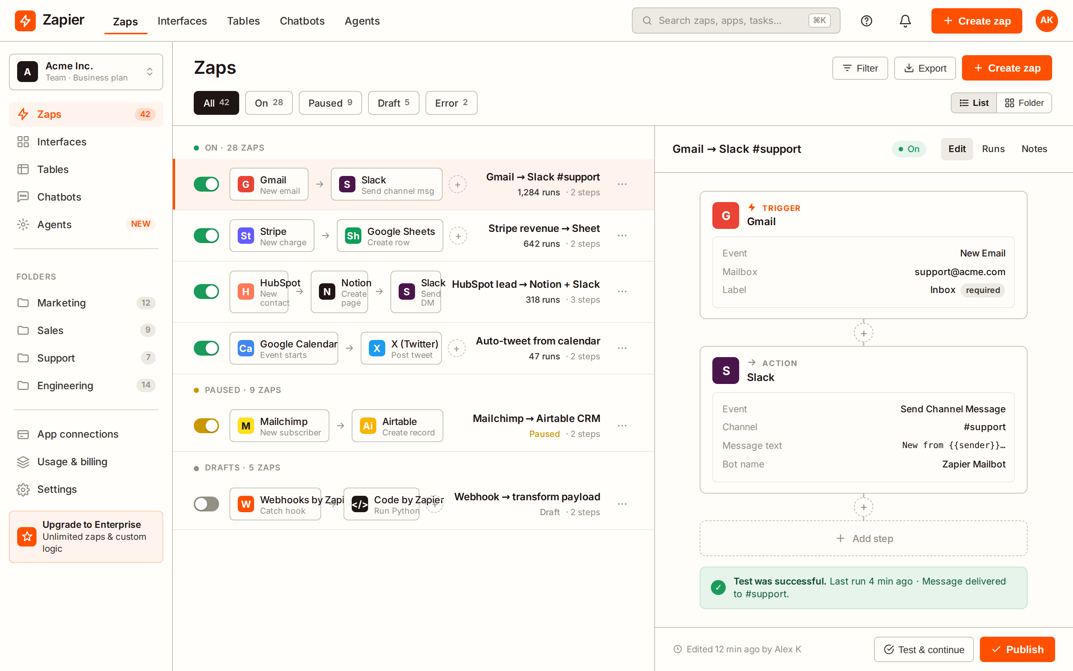Enable the Webhook → transform payload draft zap

(x=206, y=504)
